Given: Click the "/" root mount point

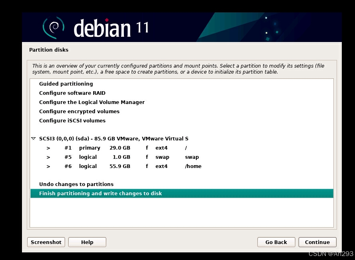Looking at the screenshot, I should coord(186,148).
